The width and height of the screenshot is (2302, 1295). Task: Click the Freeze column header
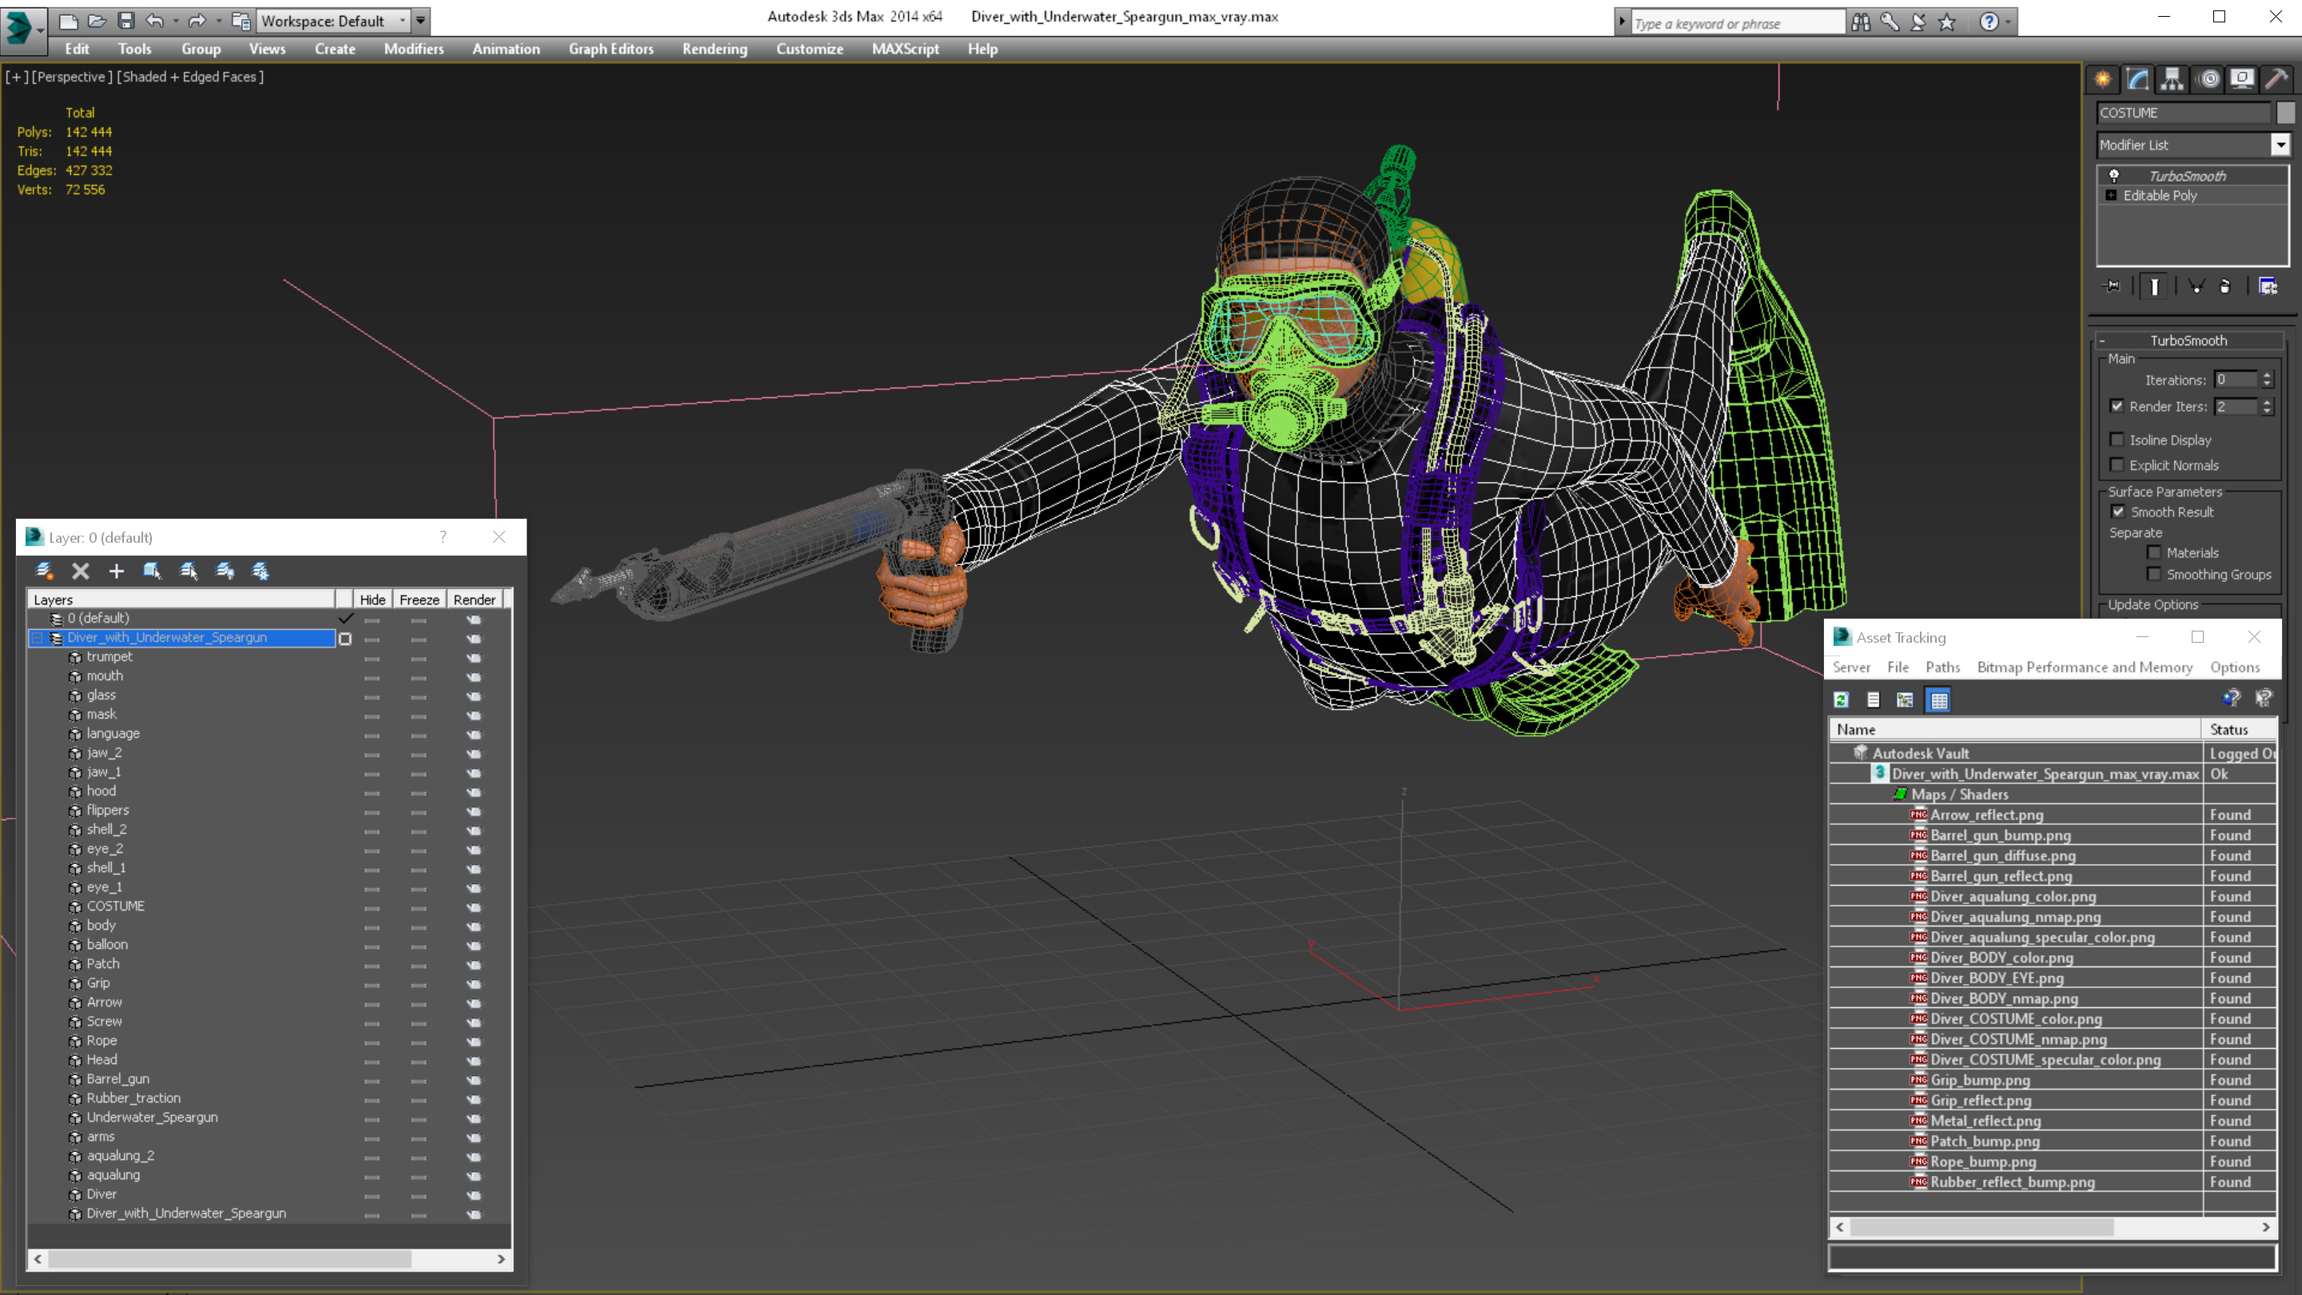pos(419,600)
